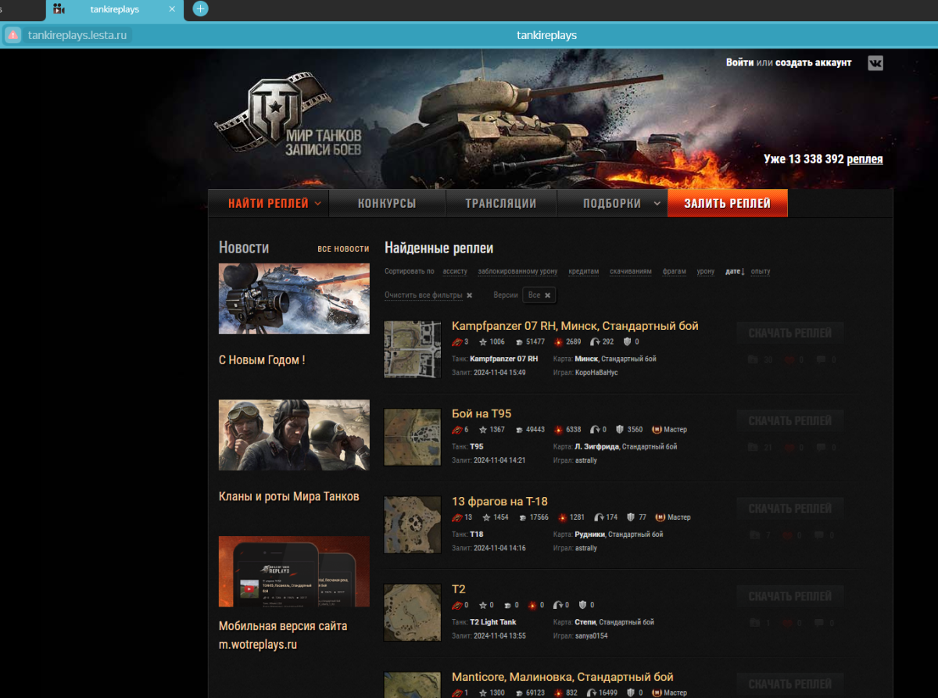Click the site security warning icon in address bar
This screenshot has height=698, width=938.
tap(13, 35)
